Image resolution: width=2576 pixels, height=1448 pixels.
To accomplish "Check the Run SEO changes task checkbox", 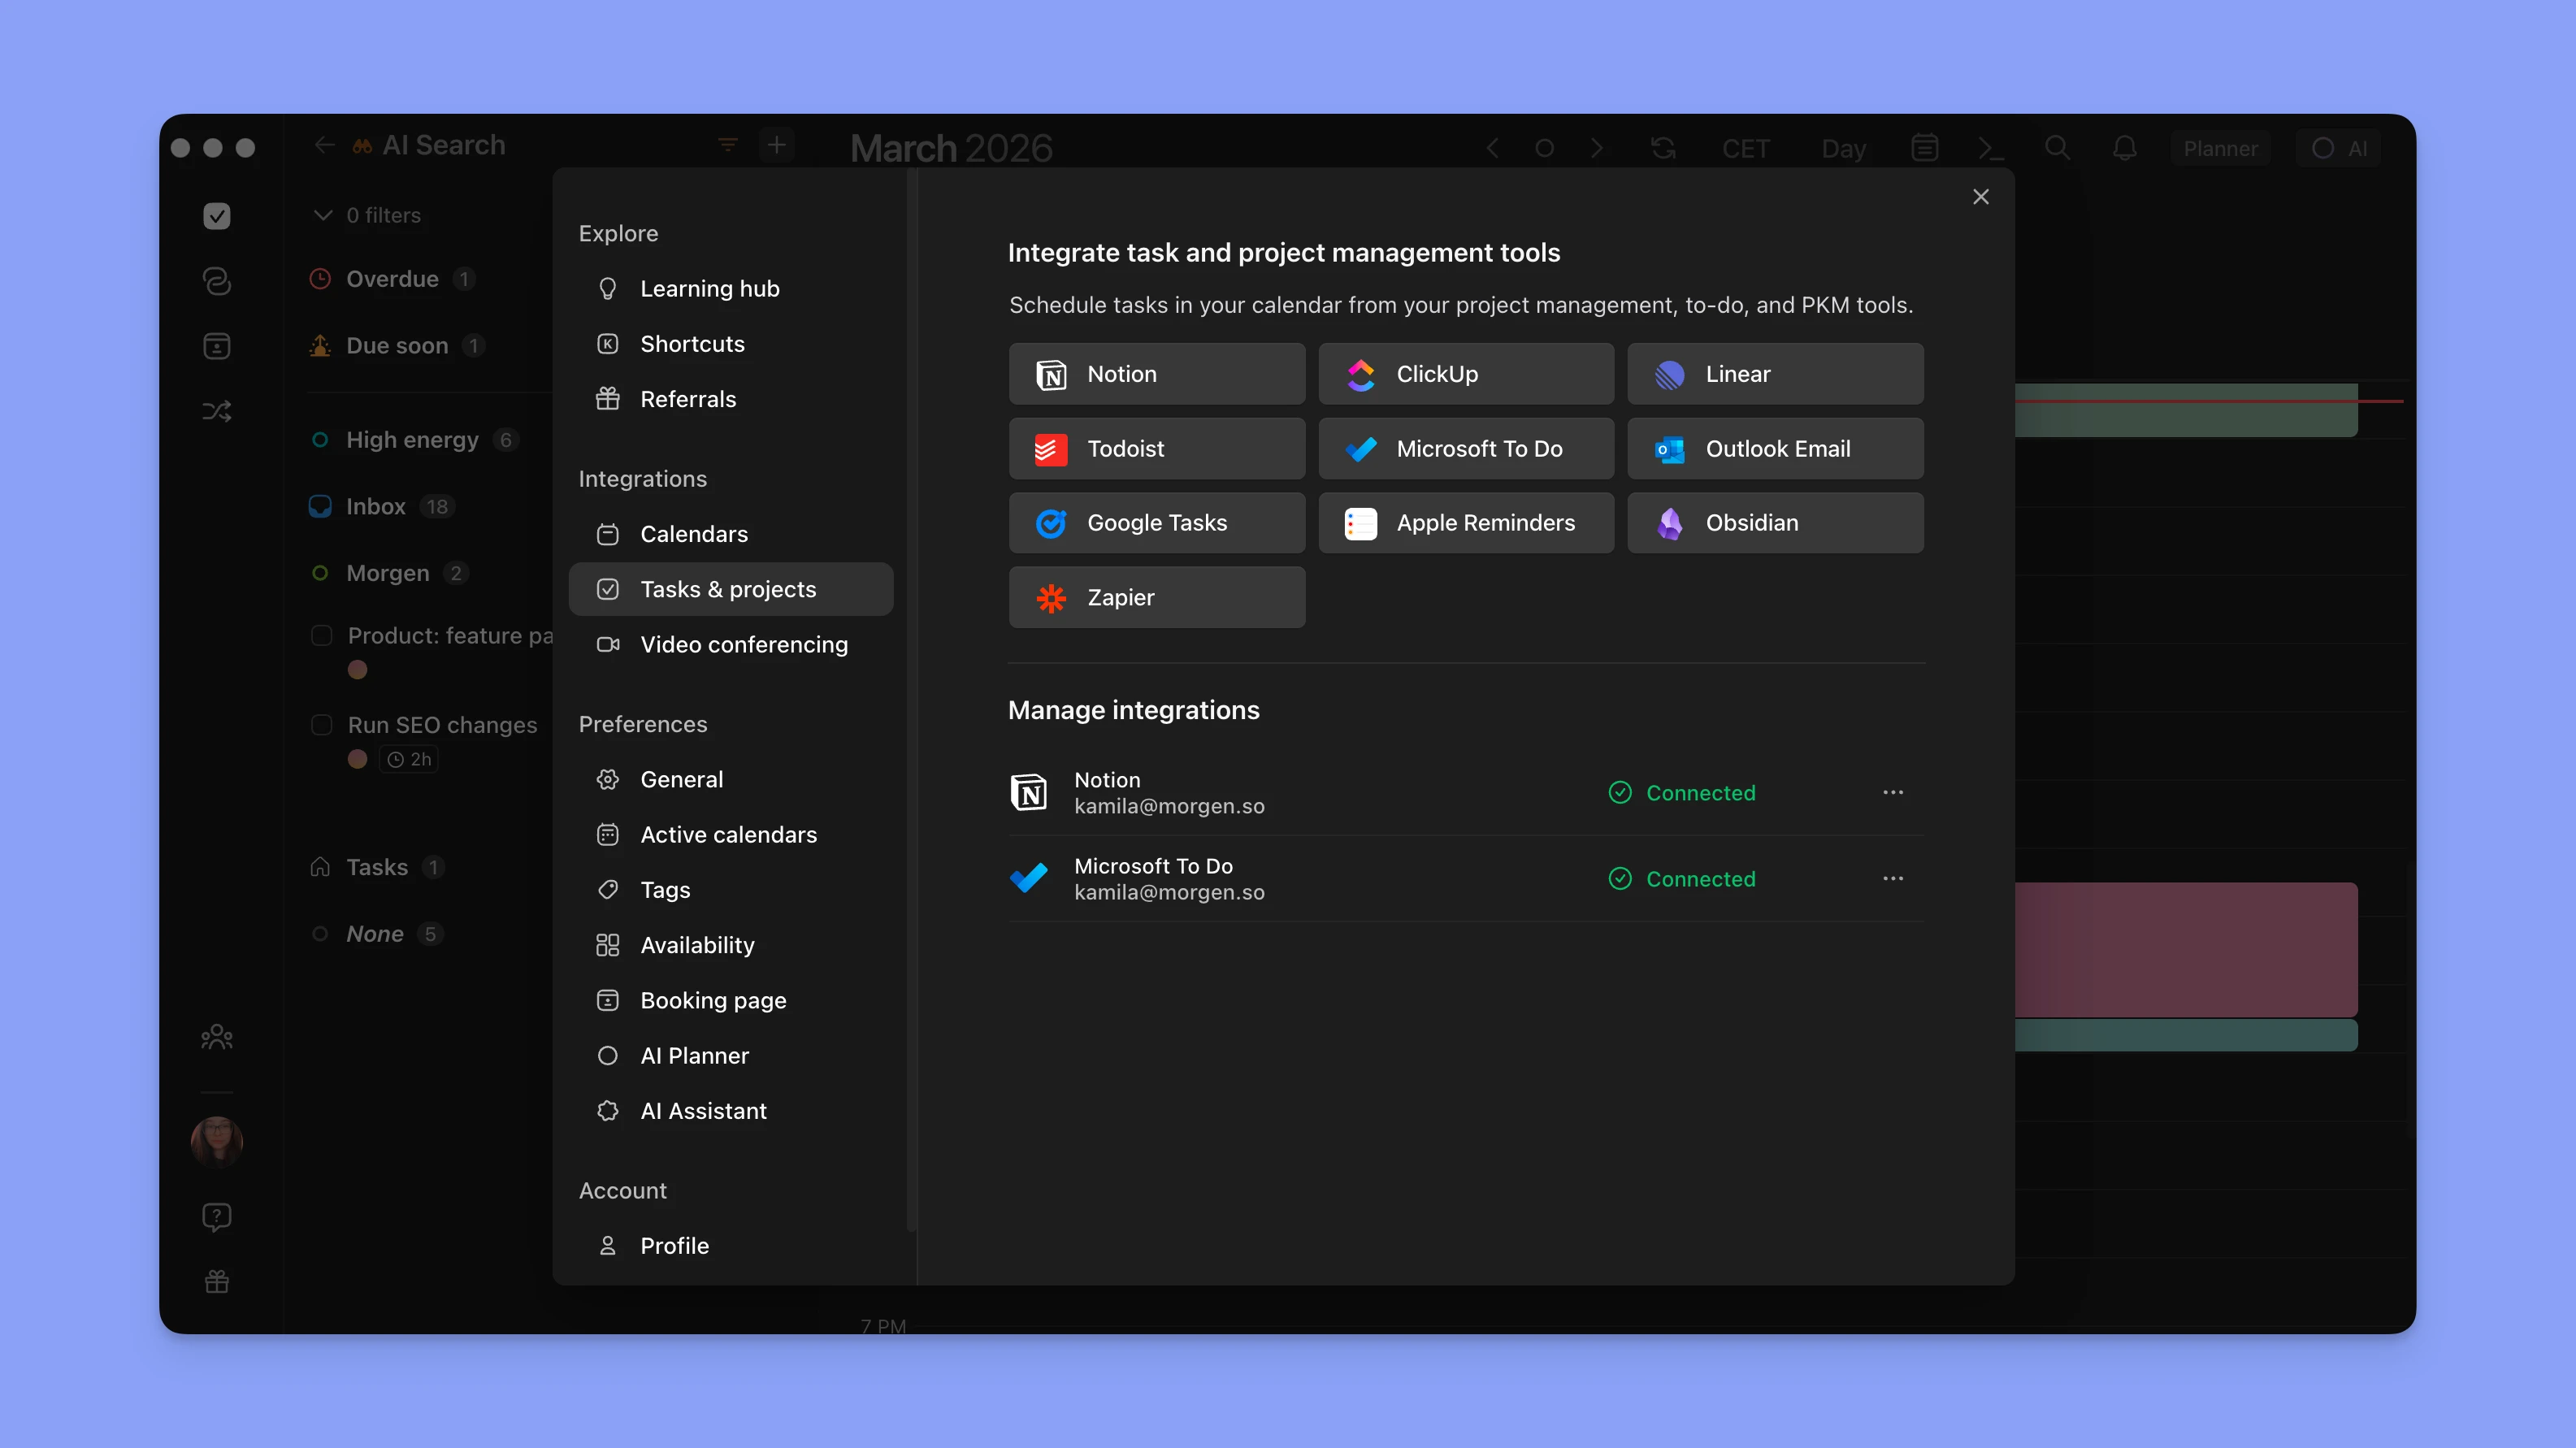I will tap(321, 724).
